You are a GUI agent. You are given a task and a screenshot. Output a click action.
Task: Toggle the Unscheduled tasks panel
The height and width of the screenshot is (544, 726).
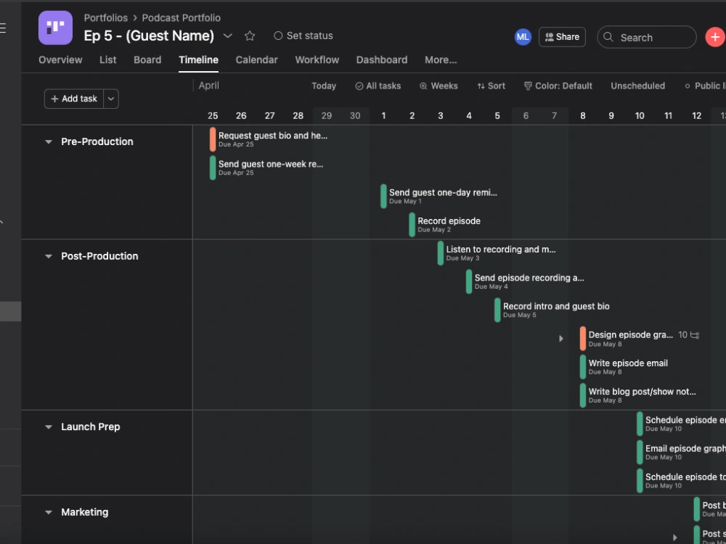point(637,86)
